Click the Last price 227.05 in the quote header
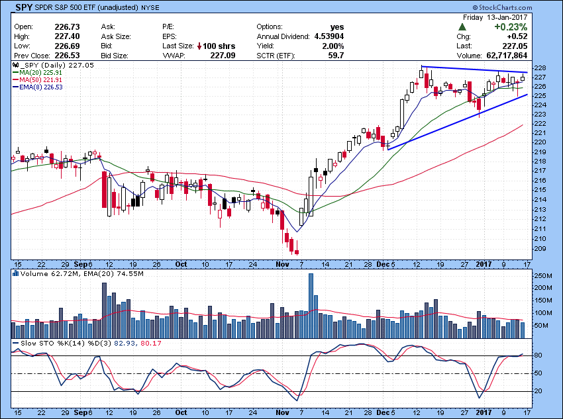Screen dimensions: 563x419 tap(515, 46)
